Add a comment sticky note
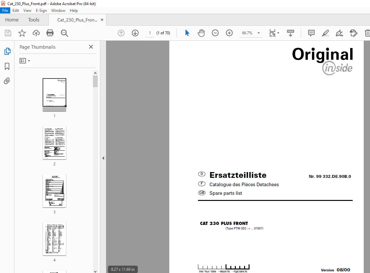 click(x=311, y=33)
